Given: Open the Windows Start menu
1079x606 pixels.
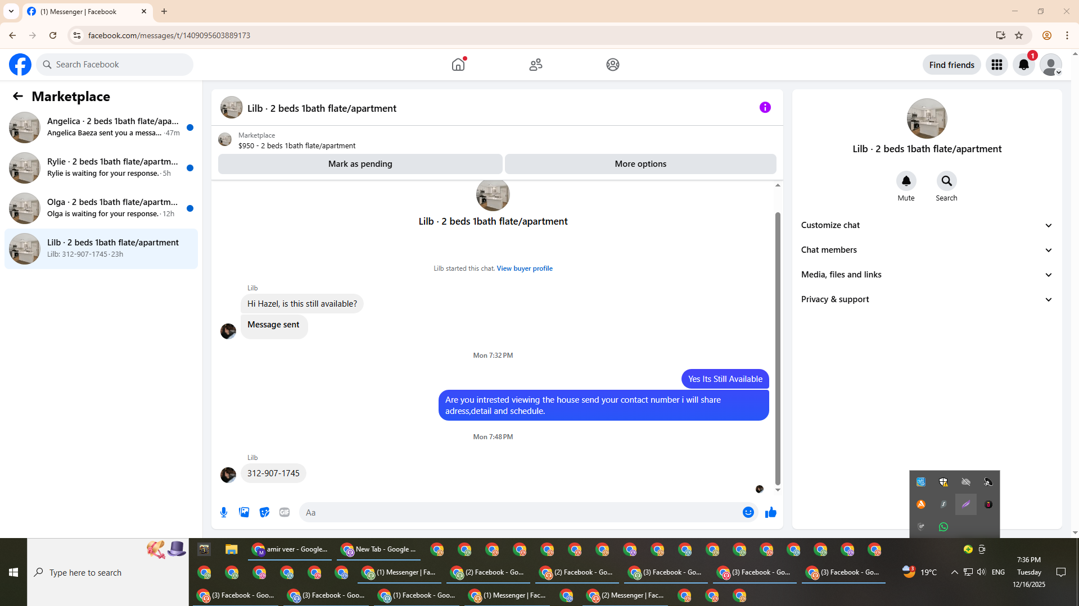Looking at the screenshot, I should click(13, 572).
